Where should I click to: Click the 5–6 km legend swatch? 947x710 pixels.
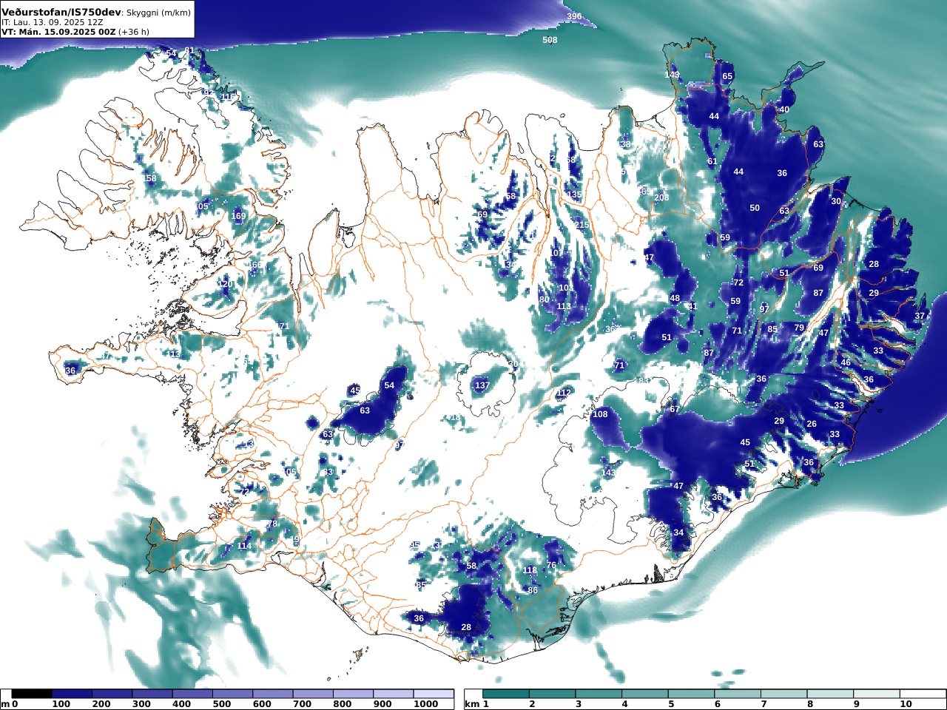click(x=691, y=694)
